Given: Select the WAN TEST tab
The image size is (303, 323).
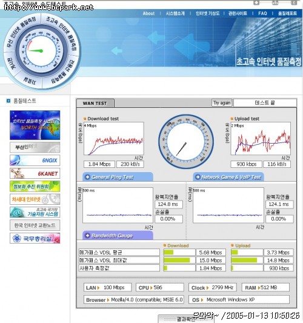Looking at the screenshot, I should pyautogui.click(x=95, y=103).
